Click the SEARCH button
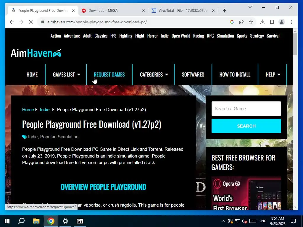 (246, 126)
